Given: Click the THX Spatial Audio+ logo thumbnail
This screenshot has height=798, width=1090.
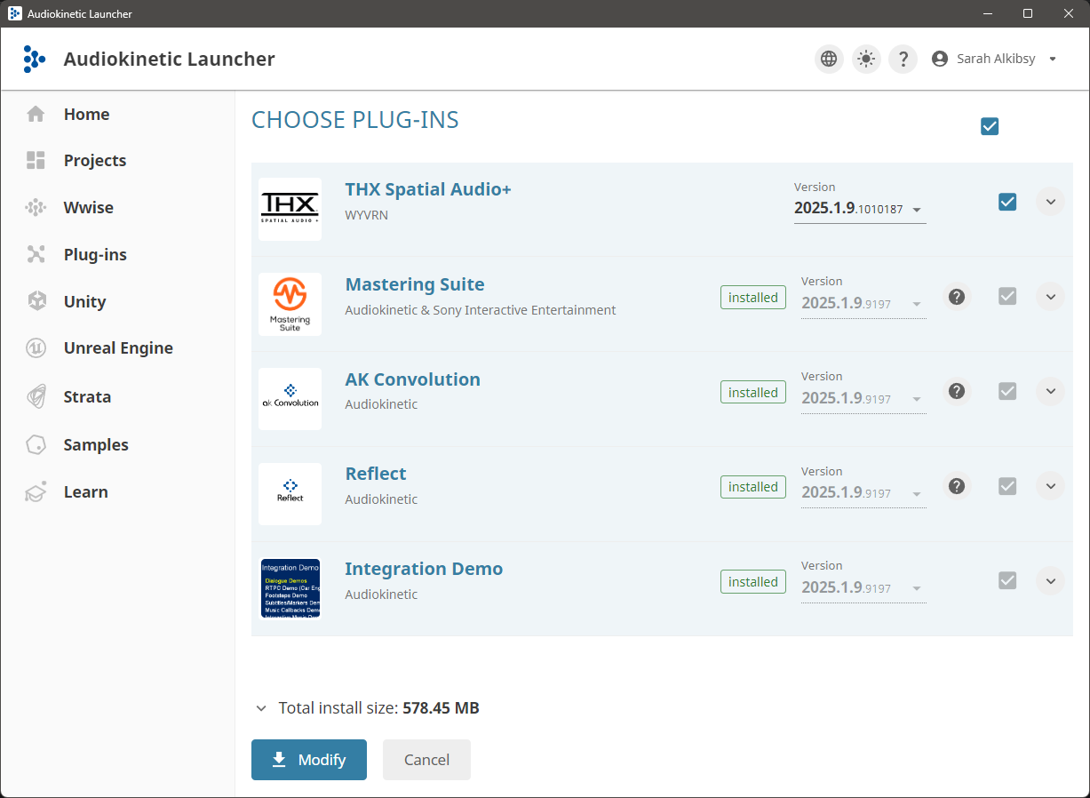Looking at the screenshot, I should (x=290, y=209).
